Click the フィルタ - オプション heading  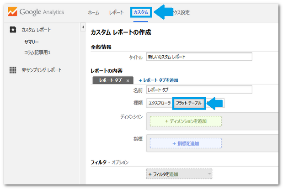coord(110,163)
